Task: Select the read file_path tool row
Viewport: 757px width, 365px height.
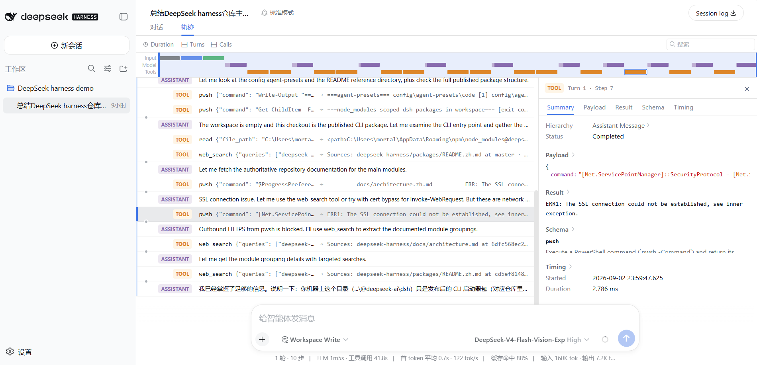Action: coord(335,140)
